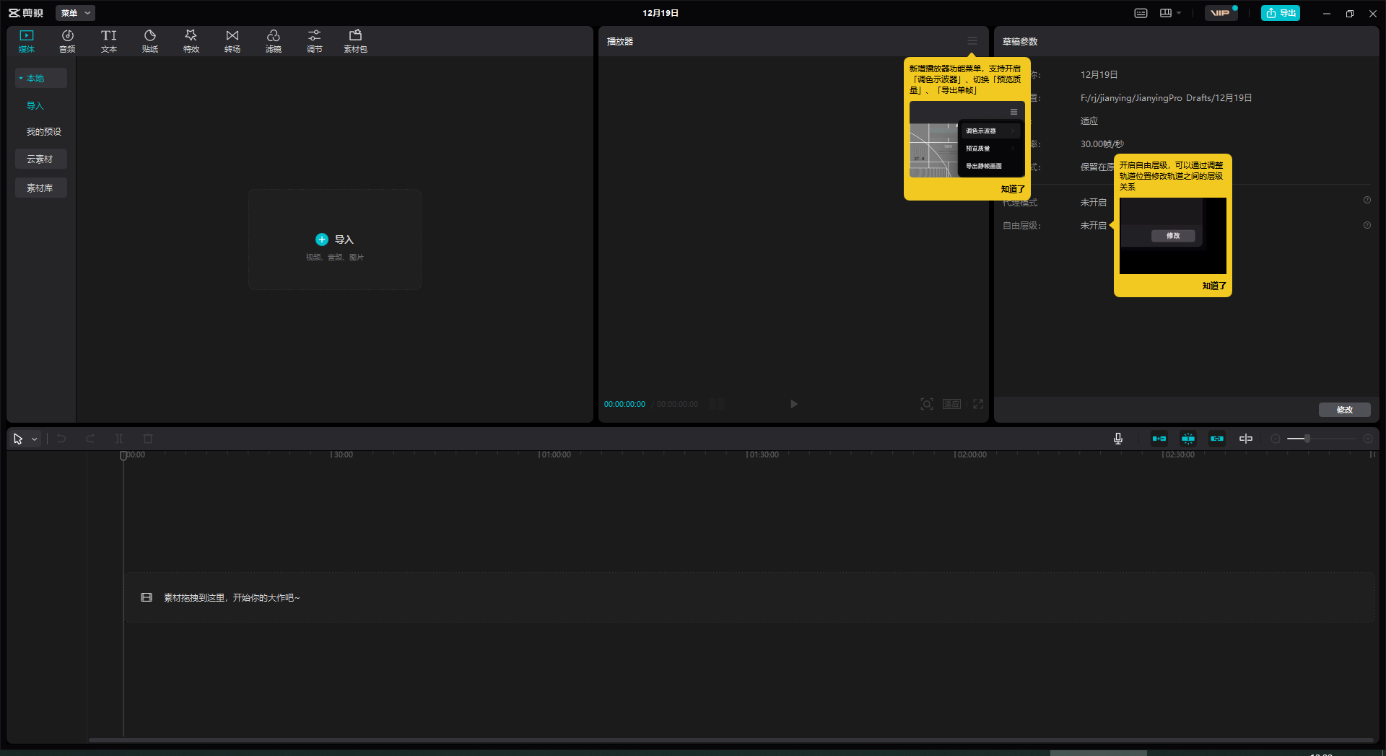Dismiss the player menu tip with 知道了
The width and height of the screenshot is (1386, 756).
coord(1013,189)
